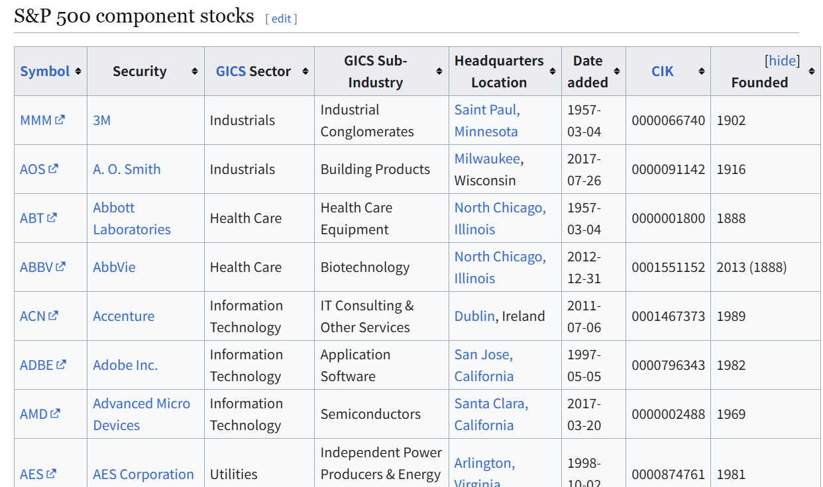Sort by the Security column sort arrows

pos(195,71)
